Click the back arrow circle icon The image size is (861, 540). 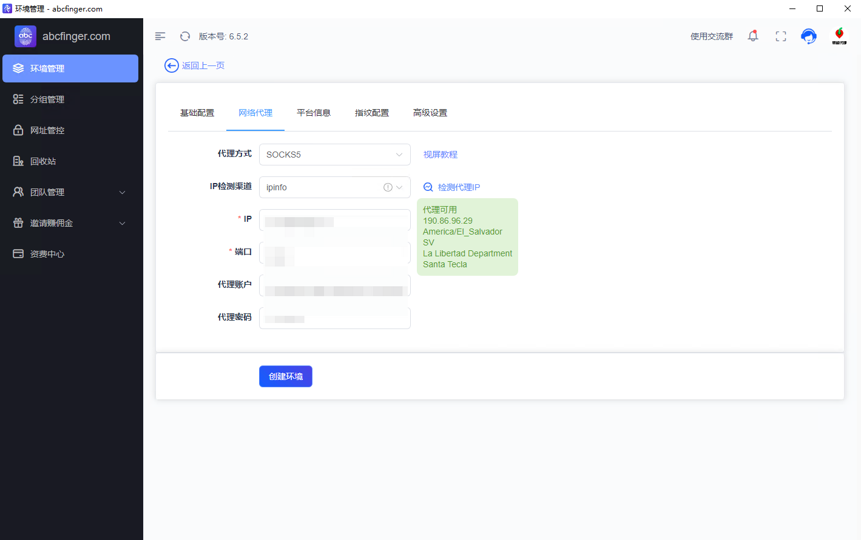(x=172, y=65)
